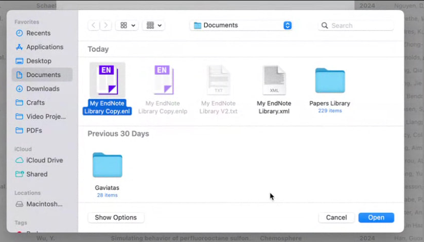Click the My EndNote Library Copy.enlp icon

coord(163,80)
